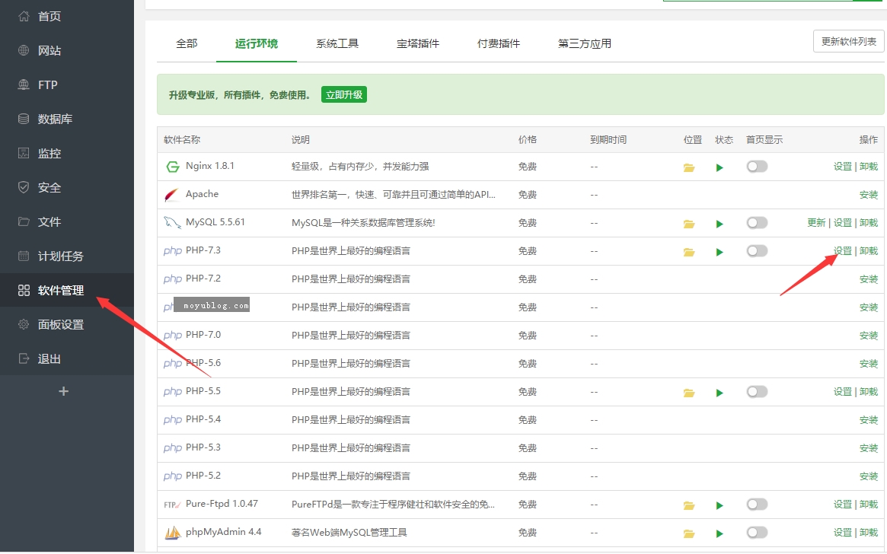Click the Pure-Ftpd folder expand icon
The image size is (887, 554).
click(x=689, y=505)
